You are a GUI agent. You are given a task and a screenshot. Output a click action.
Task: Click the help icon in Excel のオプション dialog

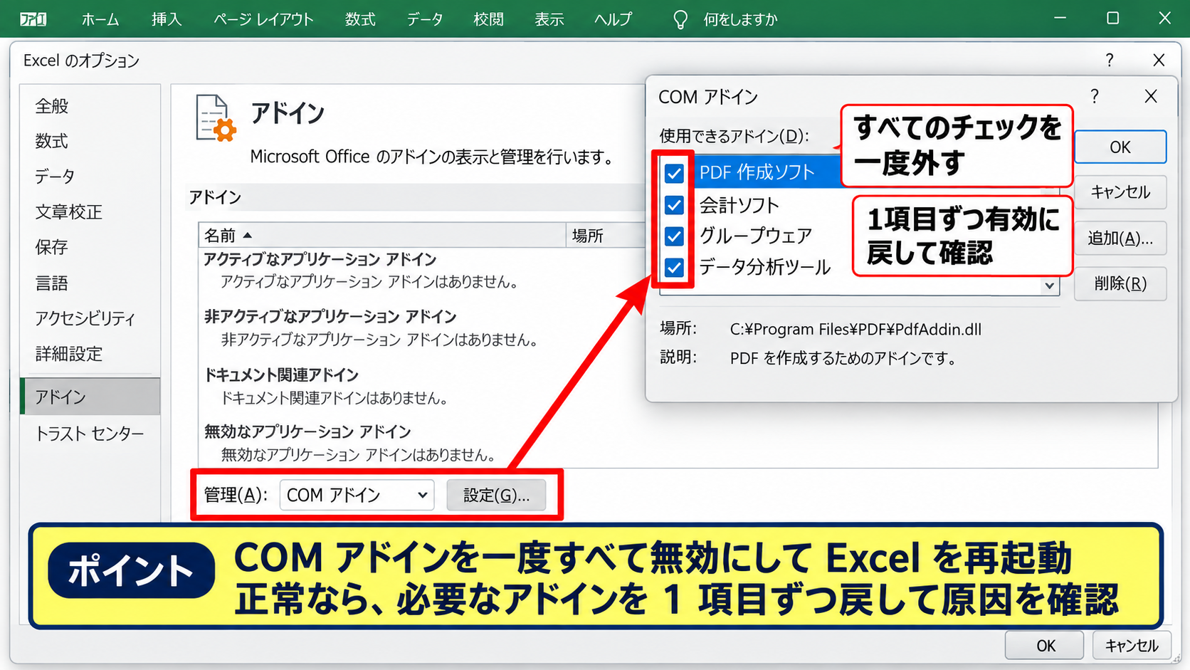click(1109, 61)
